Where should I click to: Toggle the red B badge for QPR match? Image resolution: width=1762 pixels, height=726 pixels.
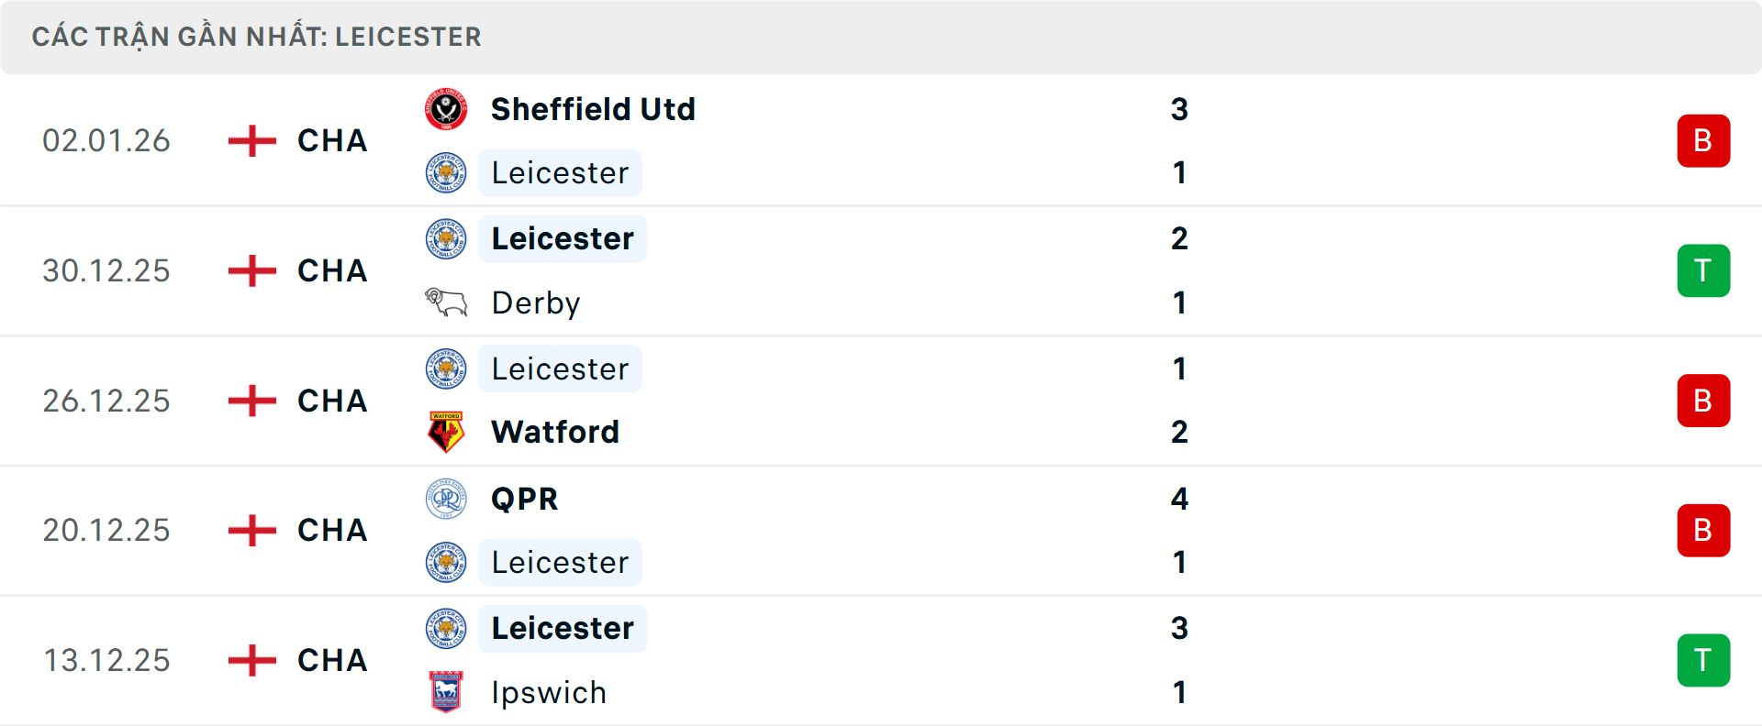click(x=1703, y=530)
